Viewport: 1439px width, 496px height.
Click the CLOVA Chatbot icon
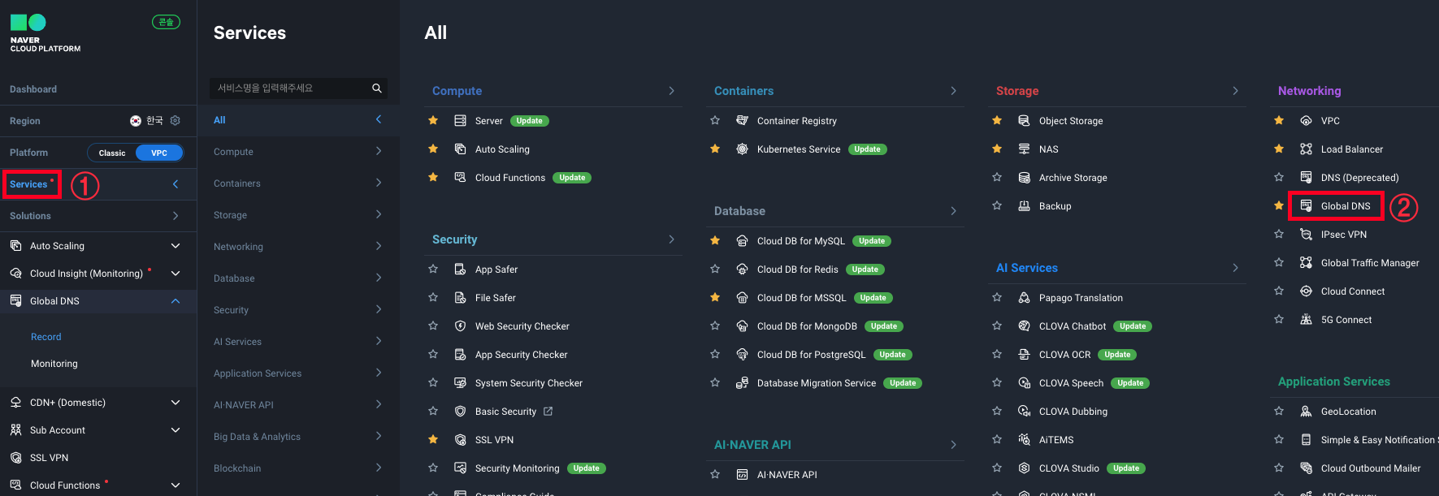pyautogui.click(x=1024, y=326)
